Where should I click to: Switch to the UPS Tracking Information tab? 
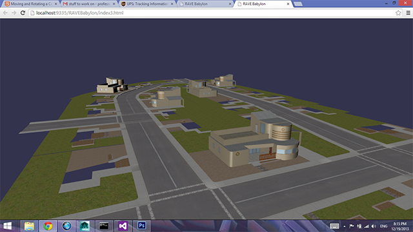point(147,4)
